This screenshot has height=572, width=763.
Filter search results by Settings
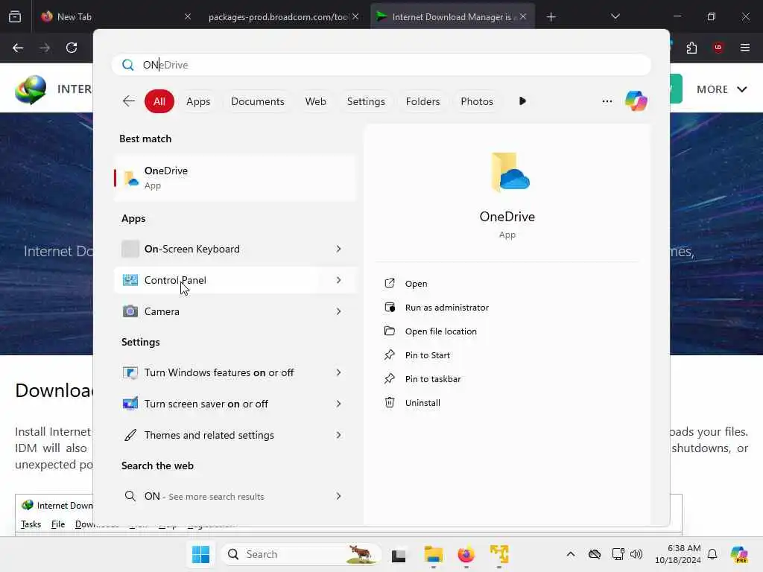(x=366, y=101)
